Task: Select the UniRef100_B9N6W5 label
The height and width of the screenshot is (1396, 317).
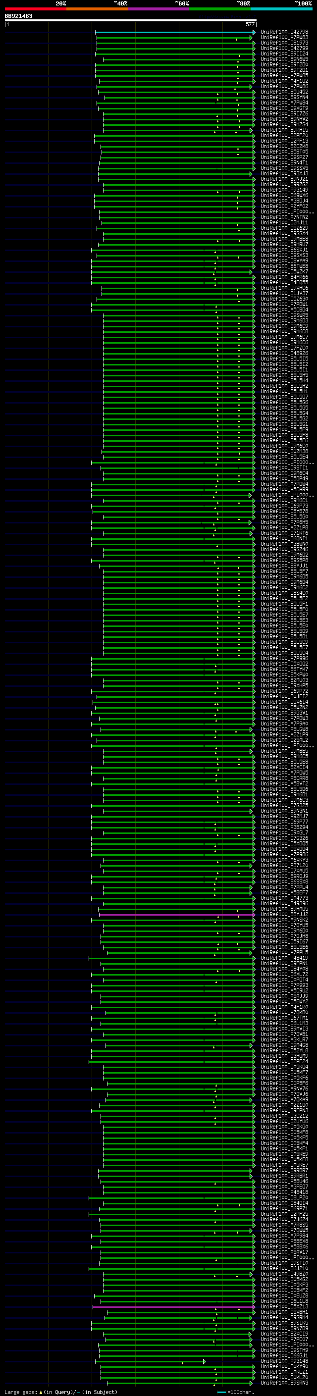Action: (284, 59)
